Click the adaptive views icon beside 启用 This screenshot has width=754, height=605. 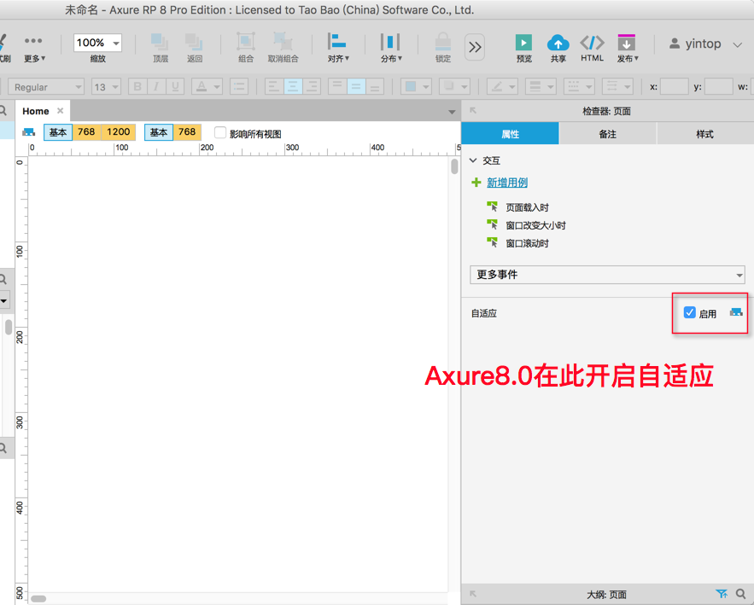coord(736,313)
